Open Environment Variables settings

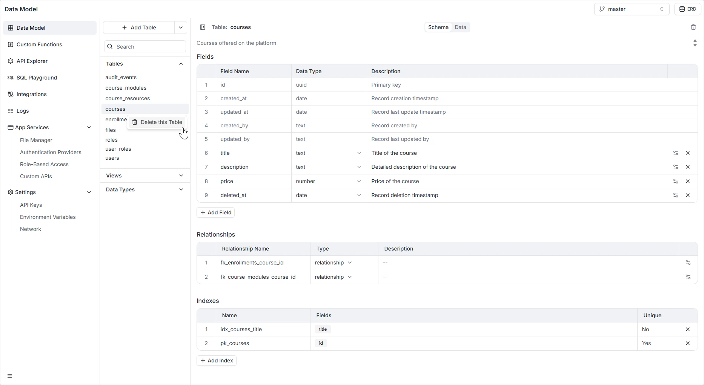[48, 217]
